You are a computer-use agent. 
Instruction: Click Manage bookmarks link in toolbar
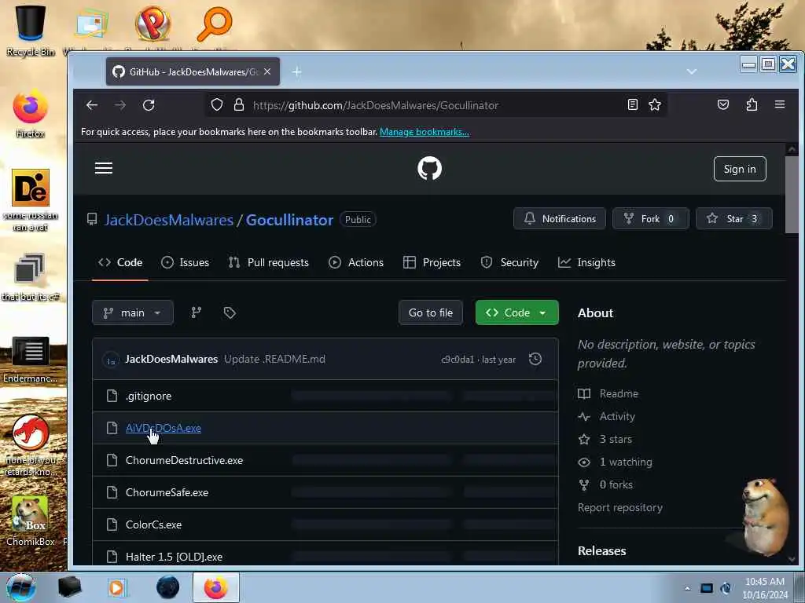coord(424,132)
